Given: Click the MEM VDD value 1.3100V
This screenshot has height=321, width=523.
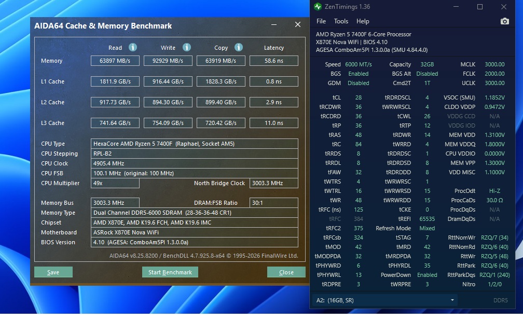Looking at the screenshot, I should click(494, 135).
